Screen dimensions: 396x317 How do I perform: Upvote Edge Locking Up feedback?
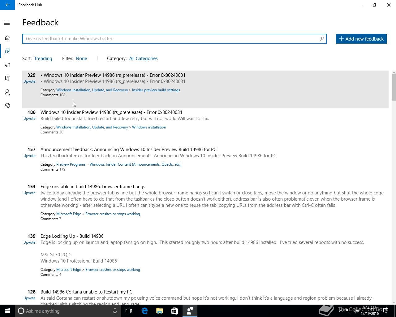29,242
